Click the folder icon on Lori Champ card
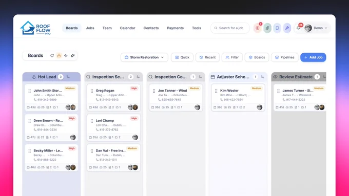 tap(116, 137)
